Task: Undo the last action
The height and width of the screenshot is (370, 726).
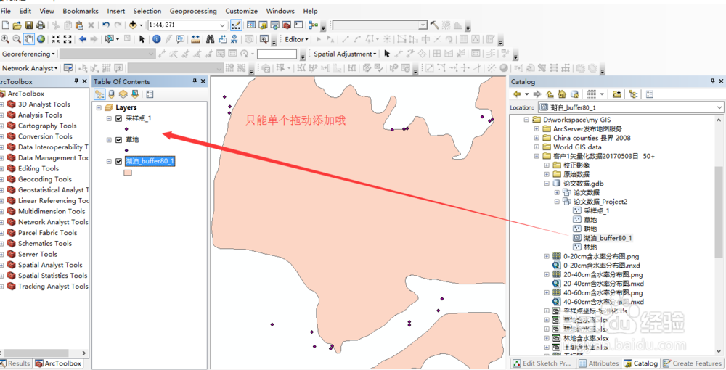Action: (106, 25)
